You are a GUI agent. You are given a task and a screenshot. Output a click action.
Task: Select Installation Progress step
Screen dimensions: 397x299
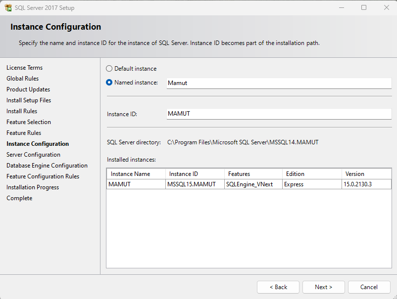coord(33,187)
